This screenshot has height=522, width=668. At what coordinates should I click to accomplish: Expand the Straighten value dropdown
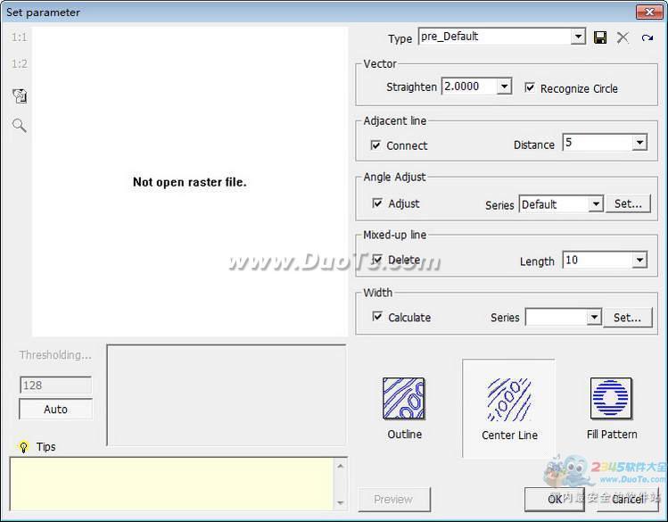504,87
